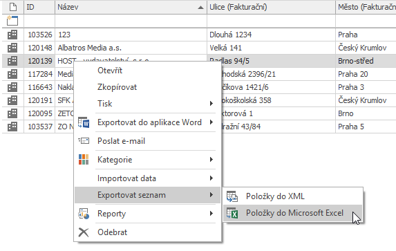
Task: Select Exportovat do aplikace Word
Action: coord(148,122)
